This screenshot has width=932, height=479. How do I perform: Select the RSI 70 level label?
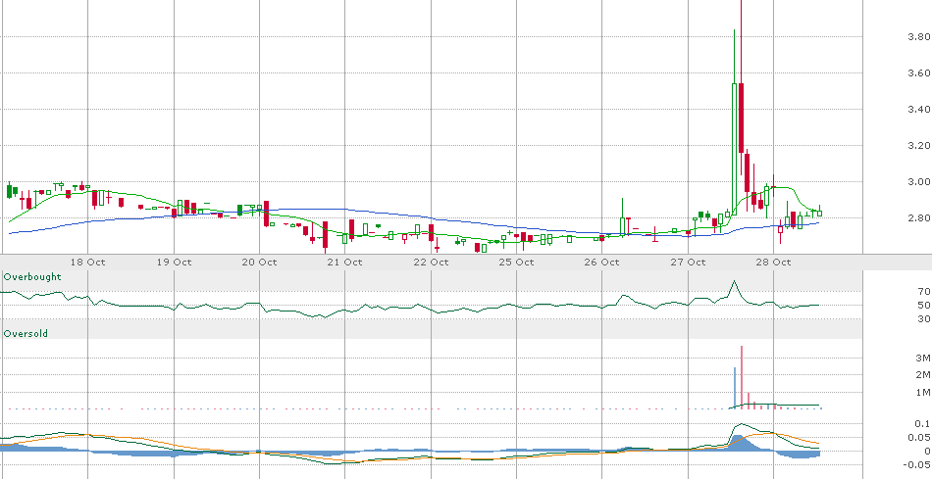click(x=924, y=292)
